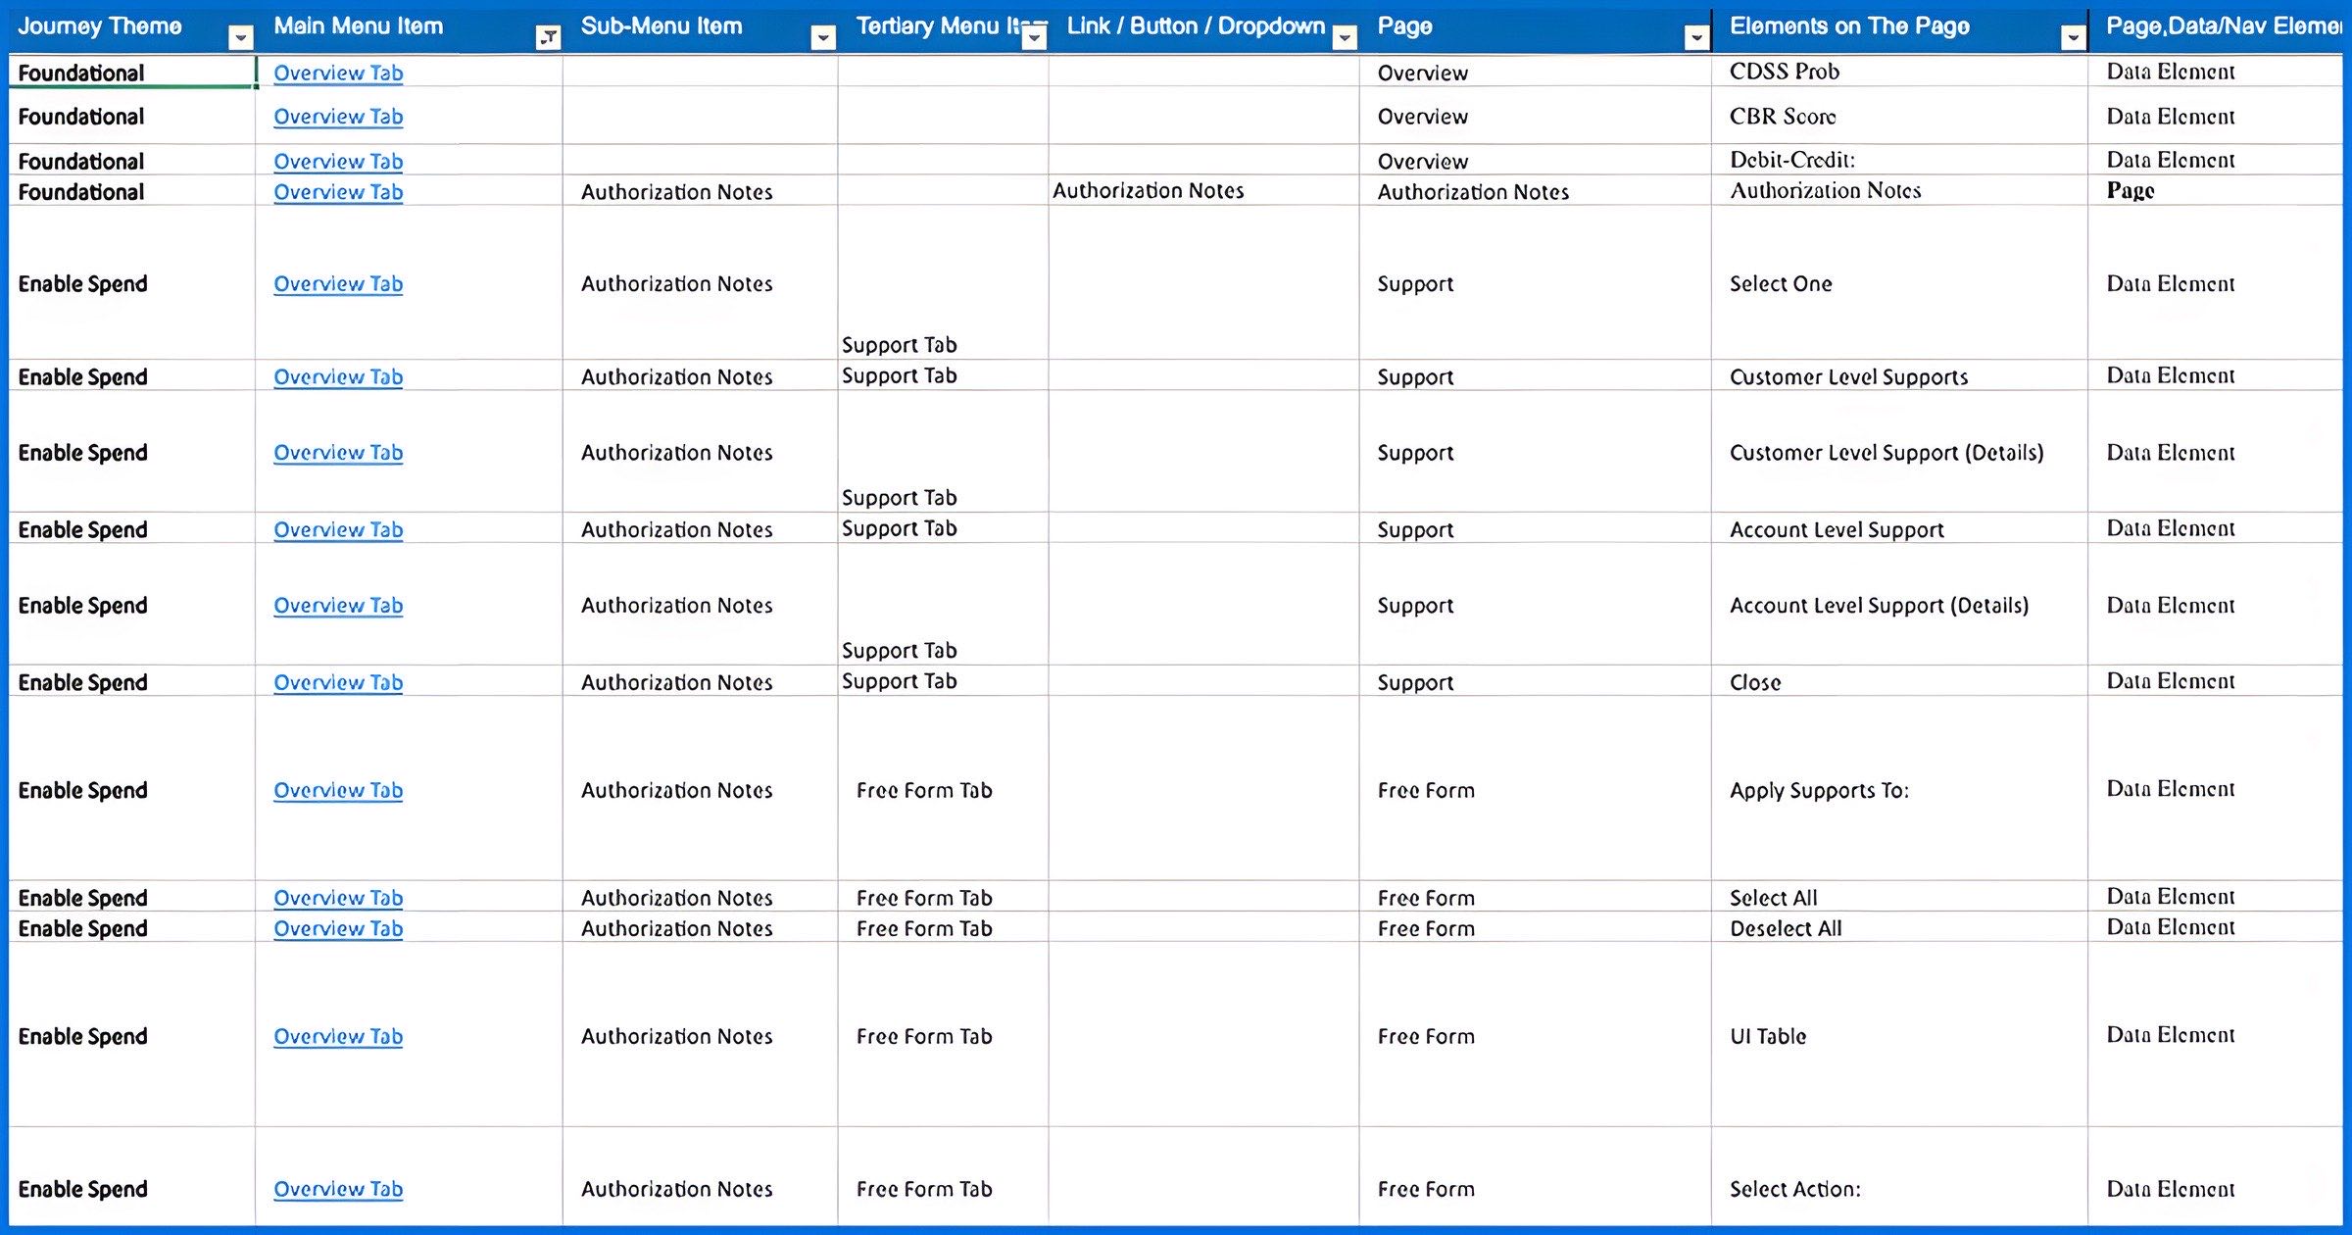2352x1235 pixels.
Task: Click the Free Form page cell in the Select All row
Action: [1535, 898]
